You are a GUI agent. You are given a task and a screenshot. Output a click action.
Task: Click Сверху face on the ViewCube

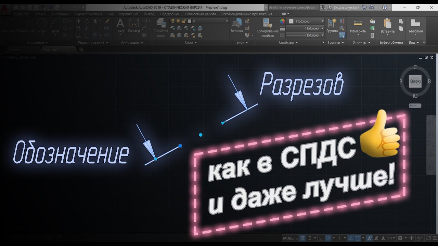(415, 81)
